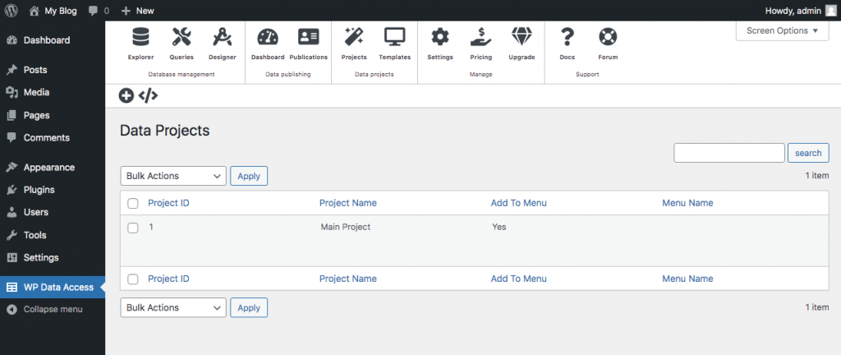Toggle the select-all checkbox in table footer
Image resolution: width=841 pixels, height=355 pixels.
coord(133,279)
